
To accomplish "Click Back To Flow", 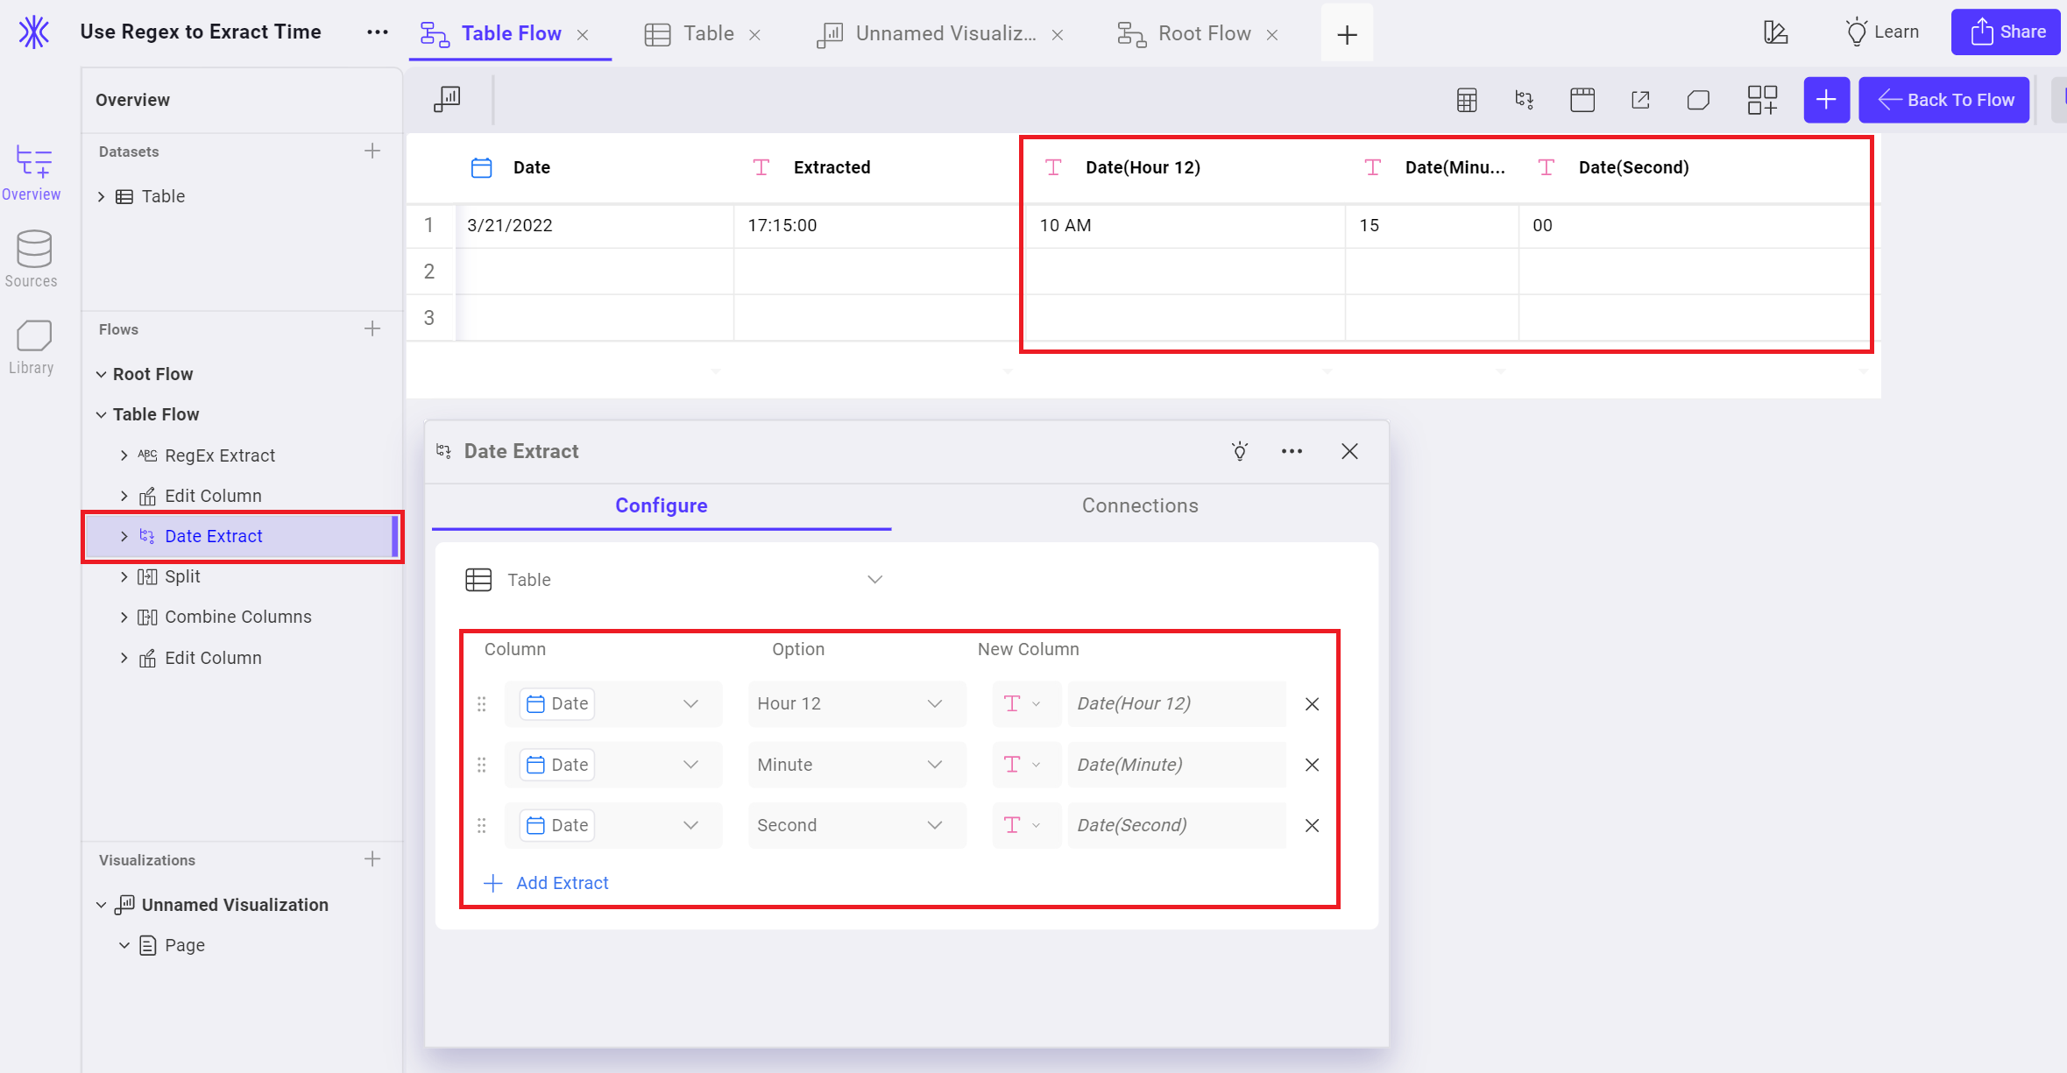I will [x=1945, y=100].
